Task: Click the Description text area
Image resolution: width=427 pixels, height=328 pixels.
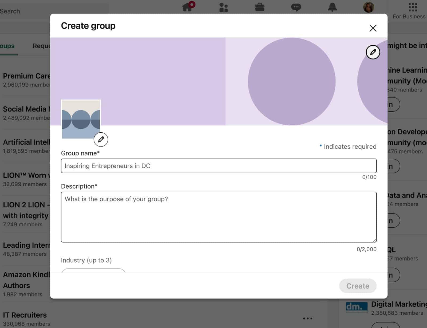Action: tap(219, 216)
